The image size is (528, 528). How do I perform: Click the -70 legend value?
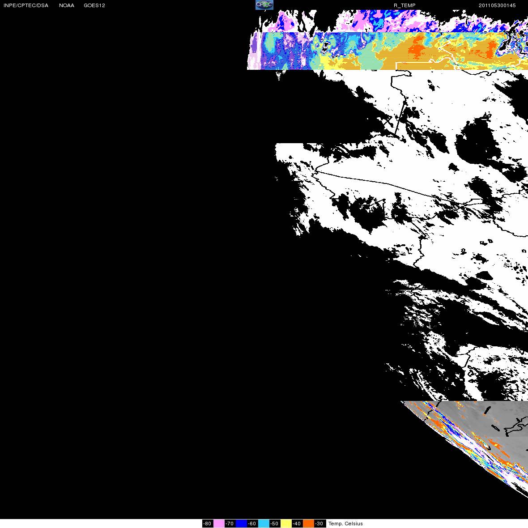pos(230,524)
